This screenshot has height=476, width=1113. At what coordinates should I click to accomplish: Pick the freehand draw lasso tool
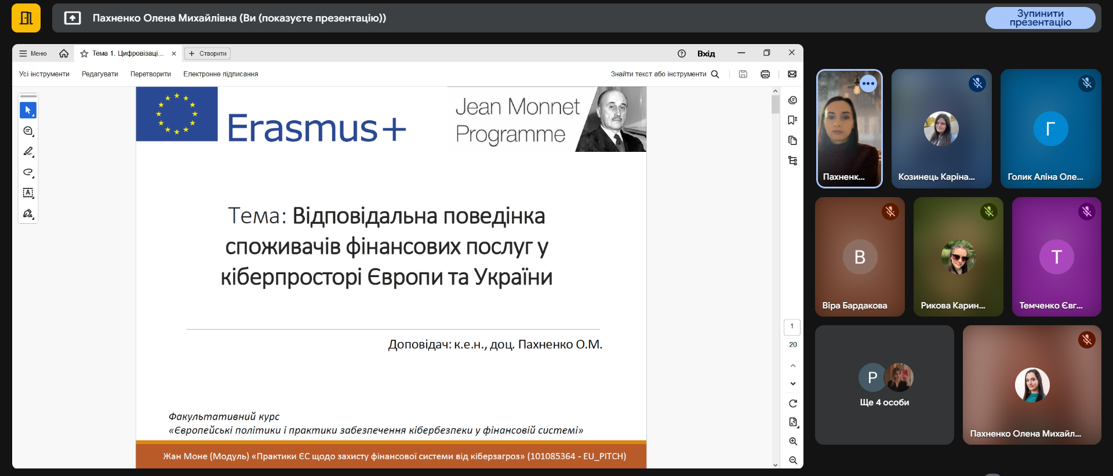(x=28, y=172)
